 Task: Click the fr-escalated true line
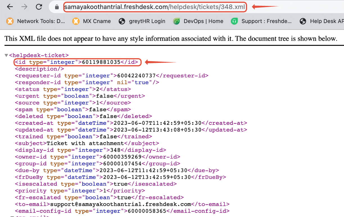(x=99, y=197)
